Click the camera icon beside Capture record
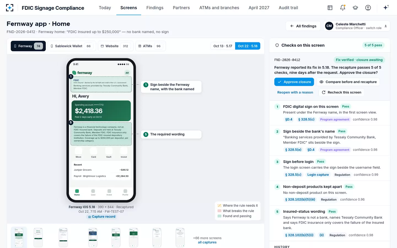397x248 pixels. click(x=89, y=217)
